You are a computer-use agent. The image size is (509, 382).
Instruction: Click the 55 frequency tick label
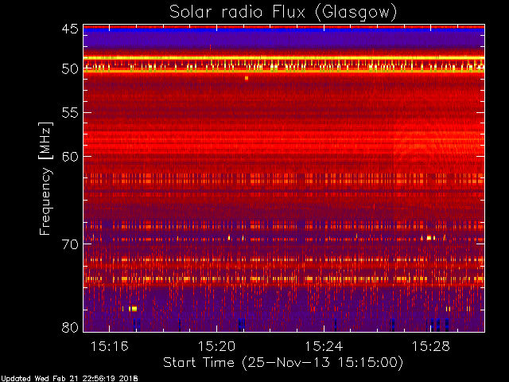70,113
